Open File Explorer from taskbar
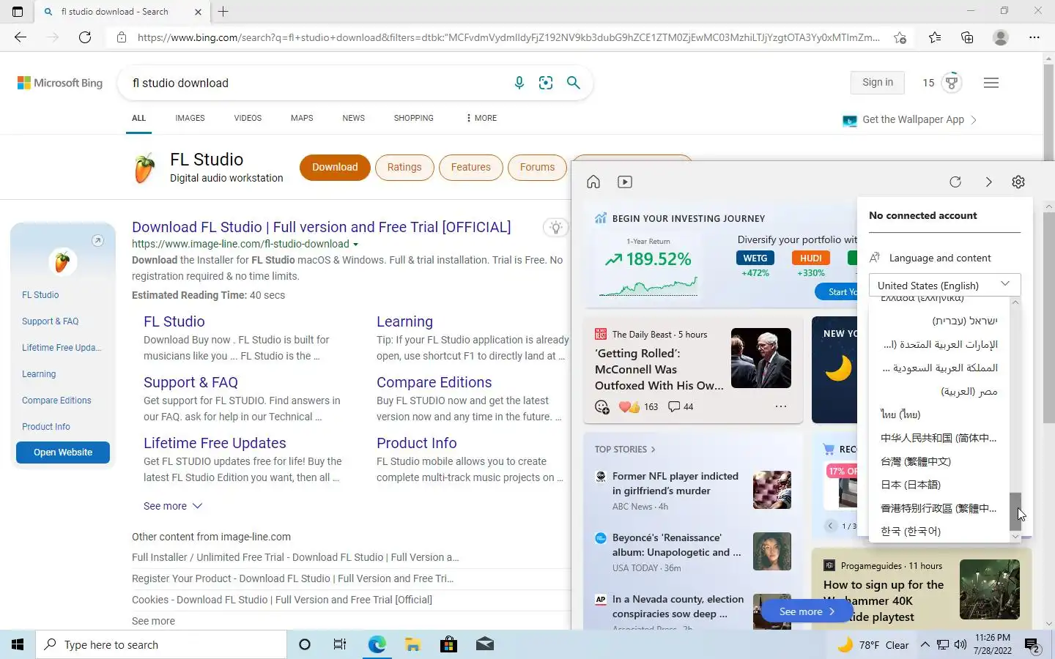The height and width of the screenshot is (659, 1055). (x=412, y=644)
